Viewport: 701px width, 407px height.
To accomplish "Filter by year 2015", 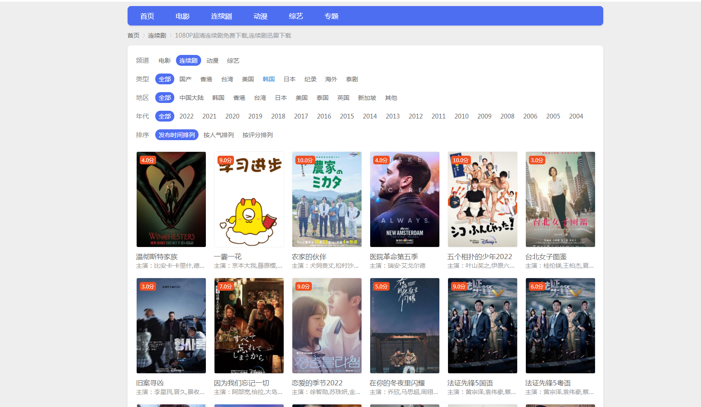I will coord(347,116).
